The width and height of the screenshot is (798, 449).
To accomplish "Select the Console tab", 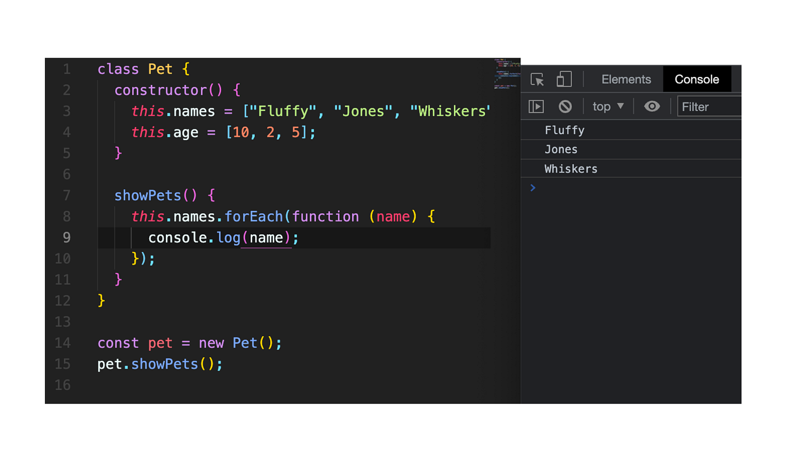I will pyautogui.click(x=697, y=79).
